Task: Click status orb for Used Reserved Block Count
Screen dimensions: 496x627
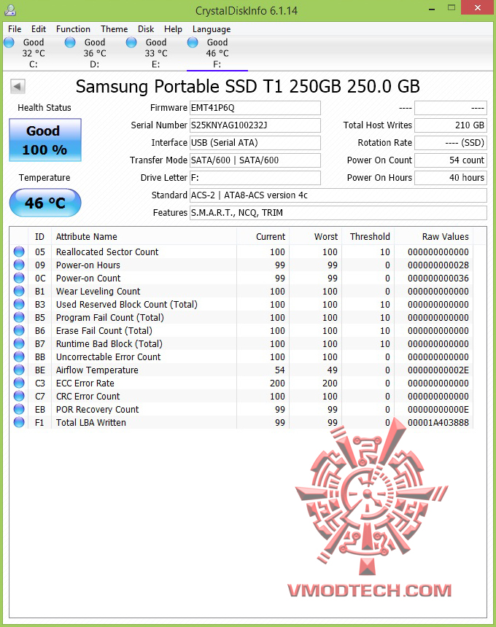Action: tap(19, 304)
